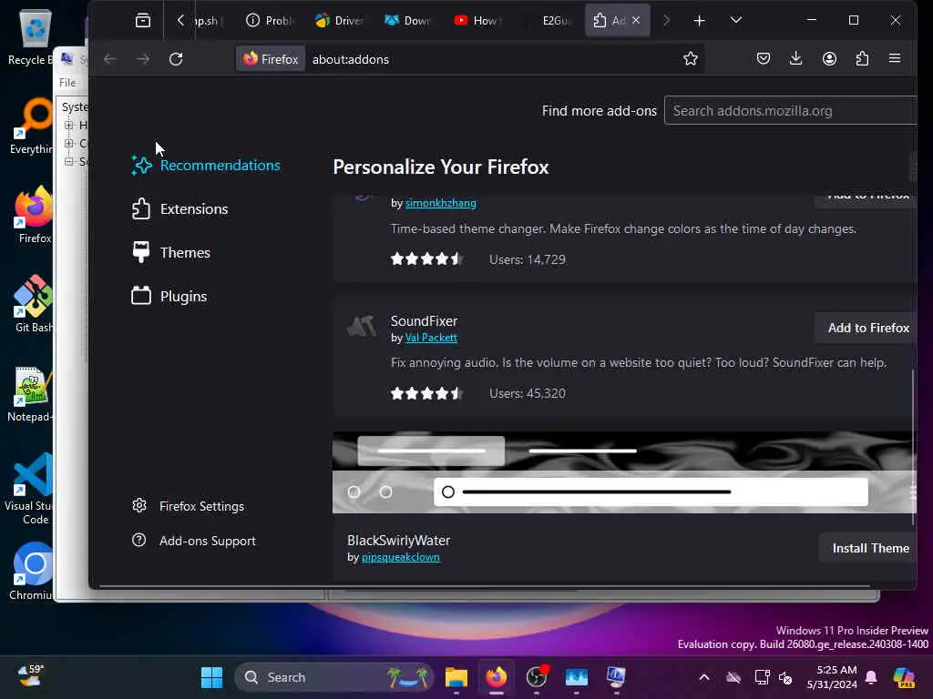Screen dimensions: 933x699
Task: Open the Themes category
Action: [x=170, y=253]
